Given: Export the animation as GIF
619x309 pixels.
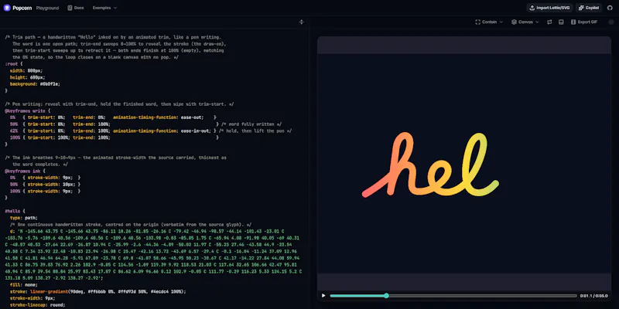Looking at the screenshot, I should 584,22.
